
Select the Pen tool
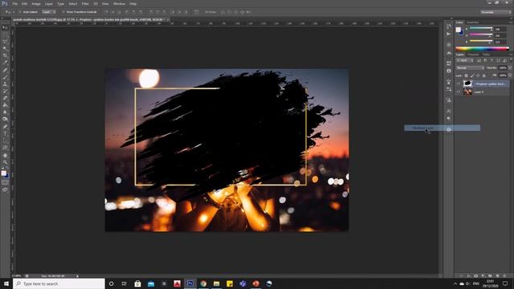point(5,127)
